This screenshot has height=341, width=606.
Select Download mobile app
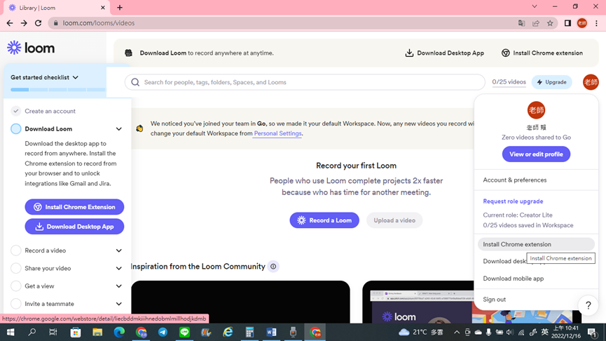click(x=514, y=279)
